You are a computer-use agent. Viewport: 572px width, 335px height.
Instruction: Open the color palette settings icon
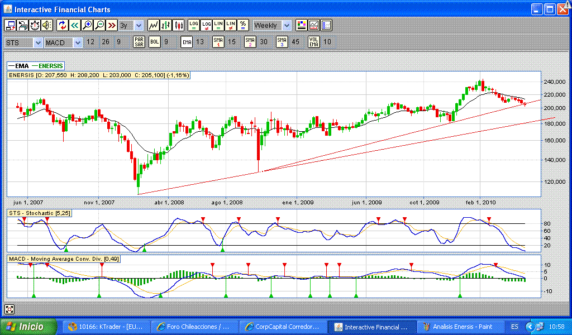tap(302, 25)
